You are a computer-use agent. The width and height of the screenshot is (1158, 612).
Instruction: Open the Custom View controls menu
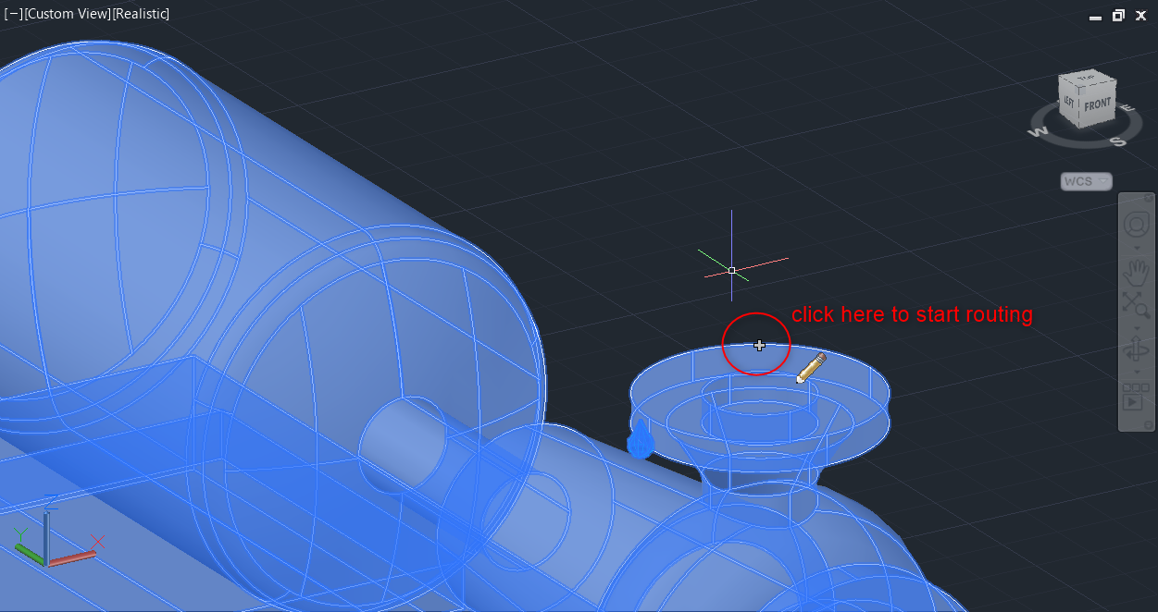67,14
